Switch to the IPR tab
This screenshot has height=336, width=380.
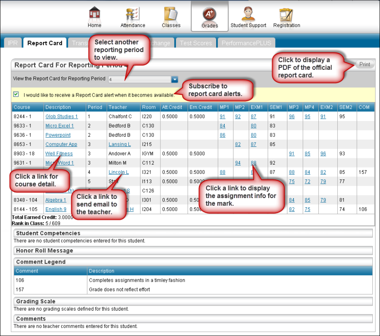point(12,43)
